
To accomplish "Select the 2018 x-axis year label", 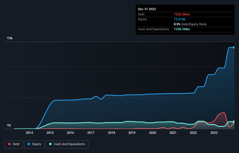I will tap(111, 133).
